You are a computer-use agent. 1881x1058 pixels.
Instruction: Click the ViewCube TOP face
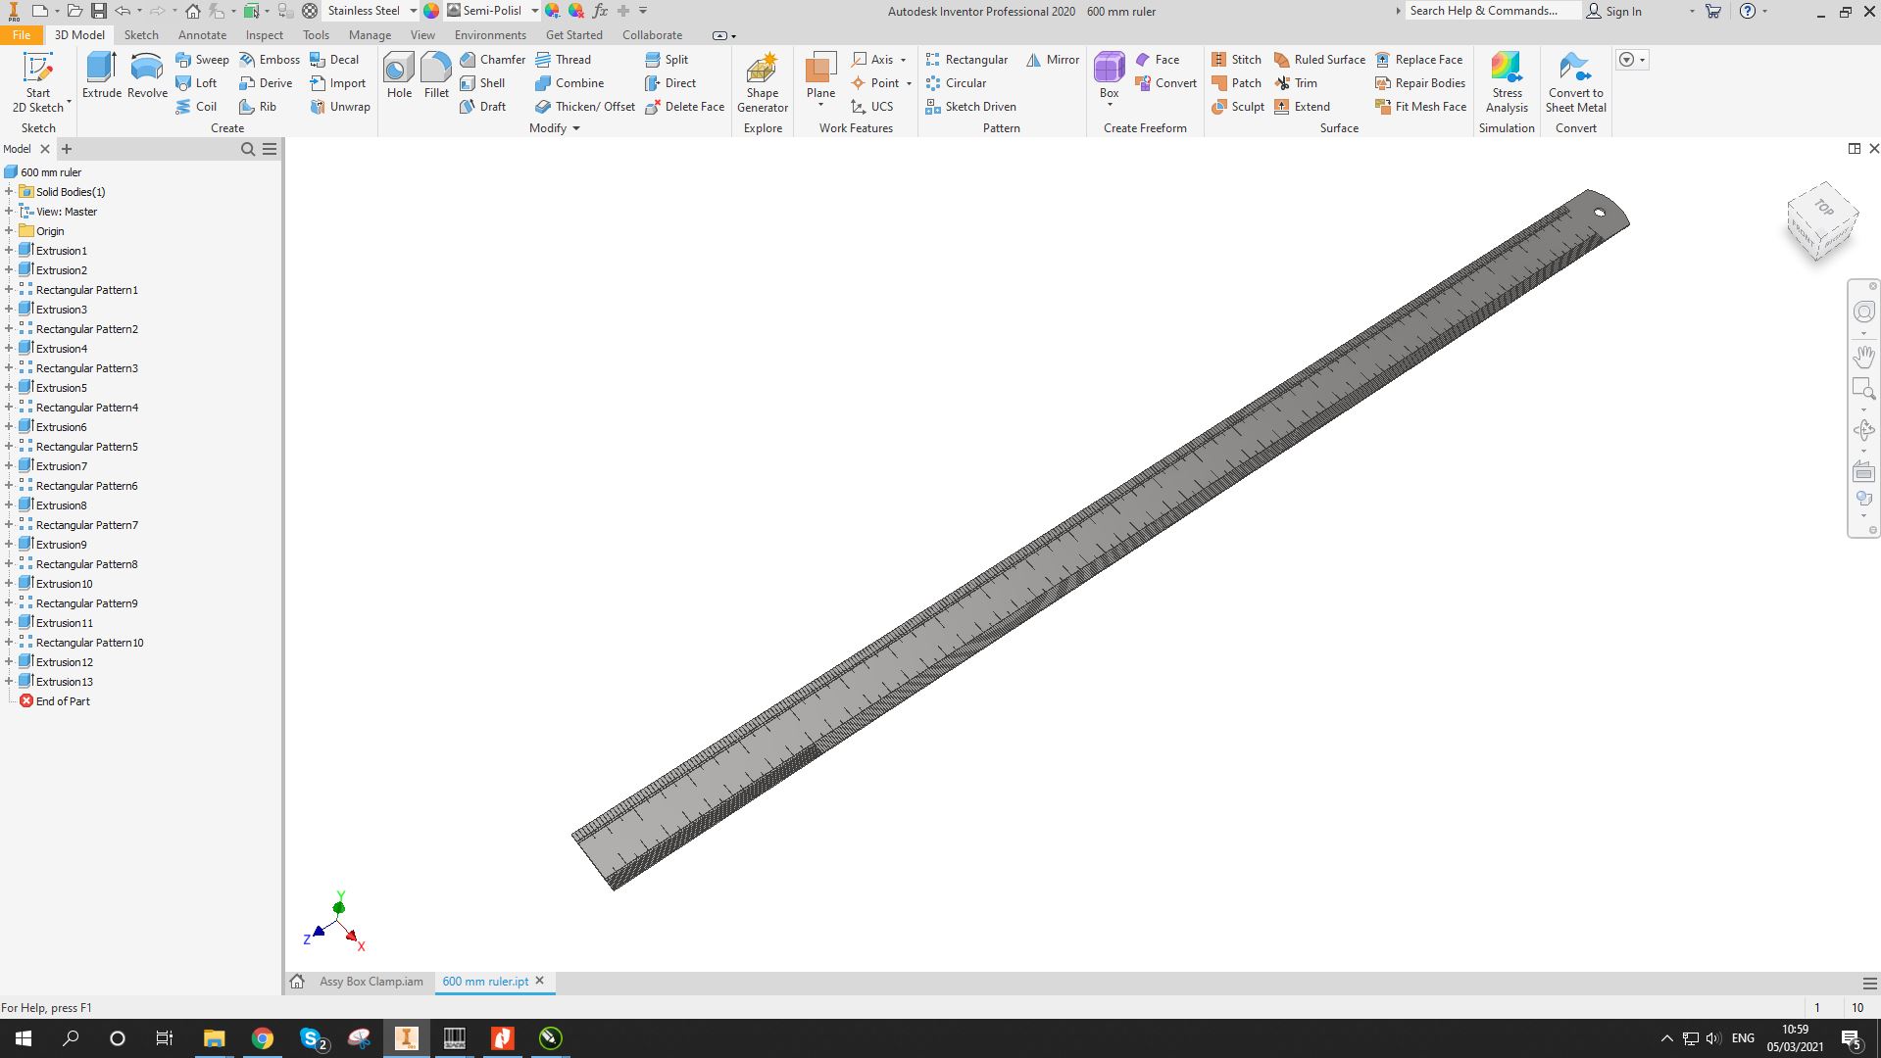pyautogui.click(x=1823, y=208)
